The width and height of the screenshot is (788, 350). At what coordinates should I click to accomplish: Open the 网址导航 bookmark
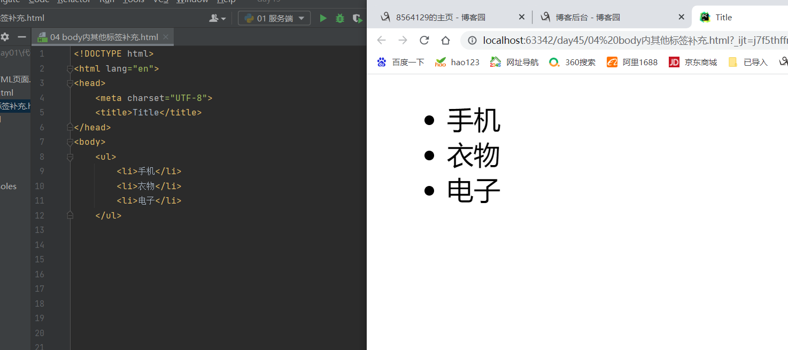point(514,62)
